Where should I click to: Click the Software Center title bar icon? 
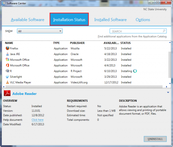[x=4, y=3]
